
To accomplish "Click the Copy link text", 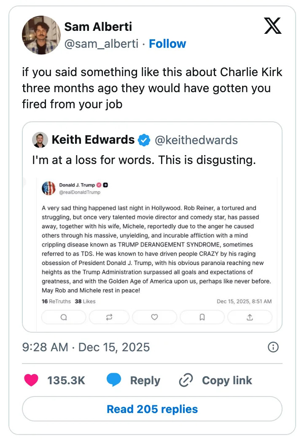I will [227, 380].
